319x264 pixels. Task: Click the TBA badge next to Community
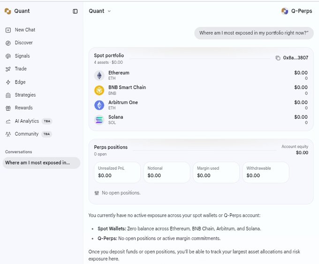tap(46, 134)
